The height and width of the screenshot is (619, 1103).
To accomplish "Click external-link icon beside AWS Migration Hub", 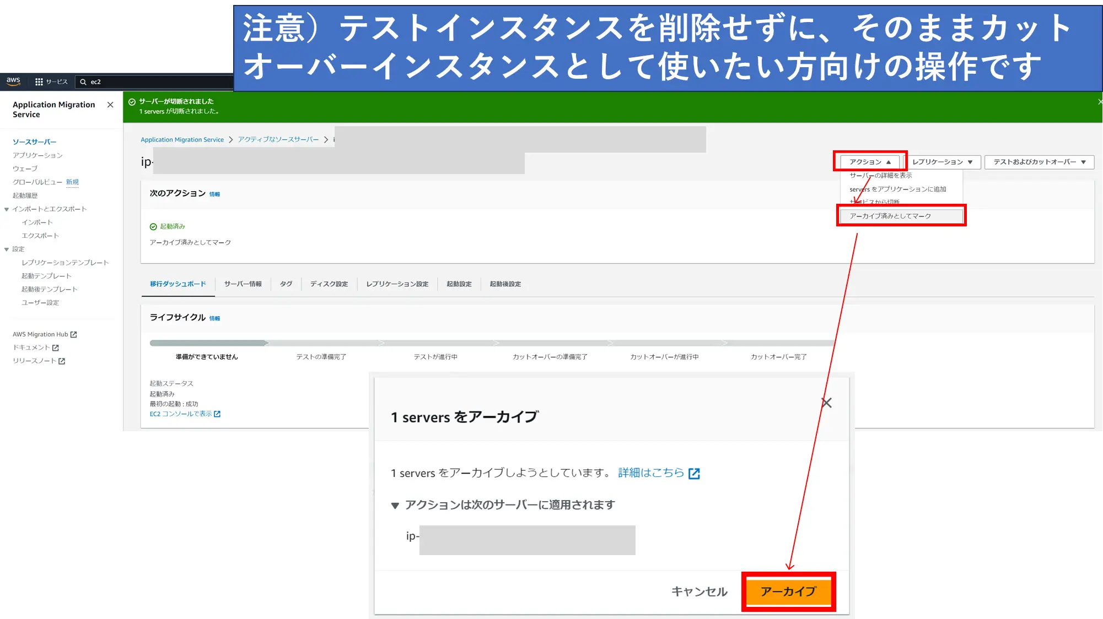I will (x=74, y=335).
